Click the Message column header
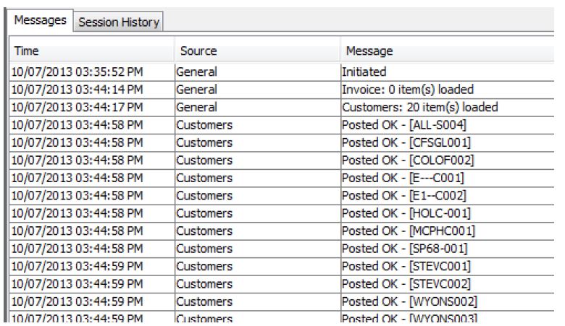This screenshot has height=326, width=565. click(449, 51)
